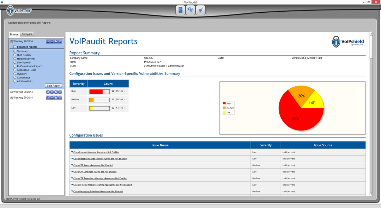
Task: Select the Additional Info radio option
Action: tap(15, 81)
